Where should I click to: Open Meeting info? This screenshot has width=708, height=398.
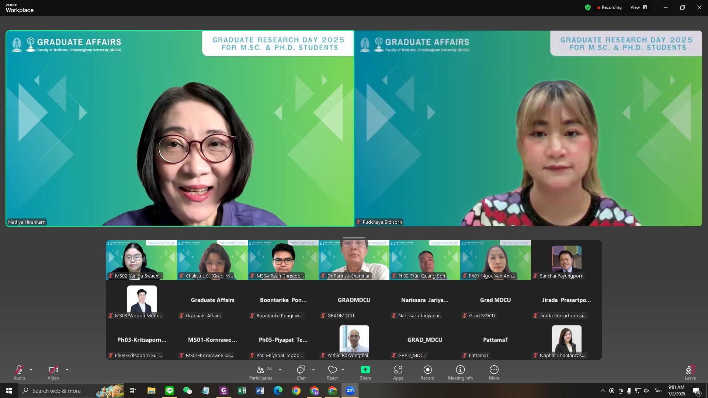(460, 372)
